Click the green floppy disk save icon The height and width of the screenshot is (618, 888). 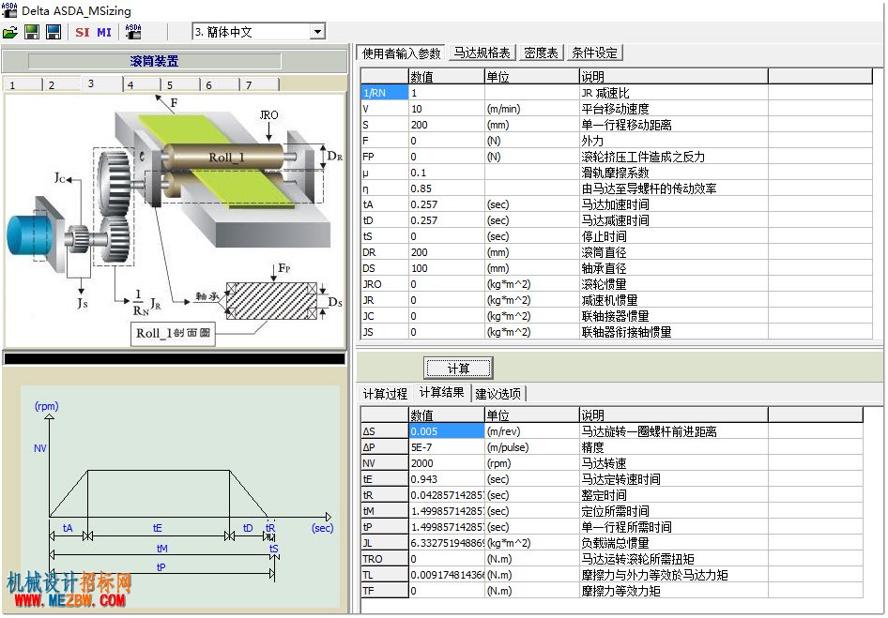coord(32,32)
